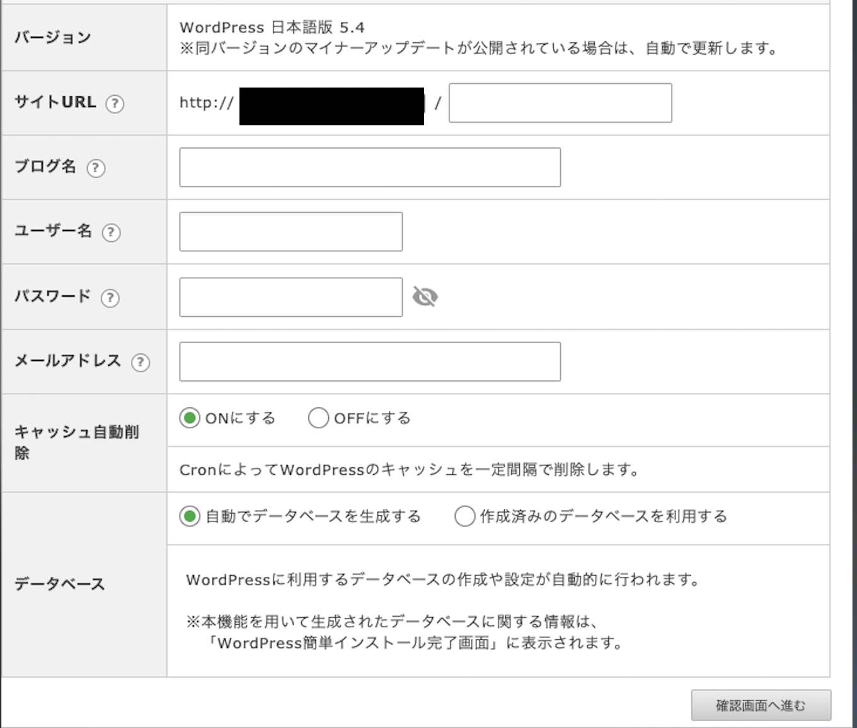Click the バージョン row label
857x728 pixels.
[53, 38]
